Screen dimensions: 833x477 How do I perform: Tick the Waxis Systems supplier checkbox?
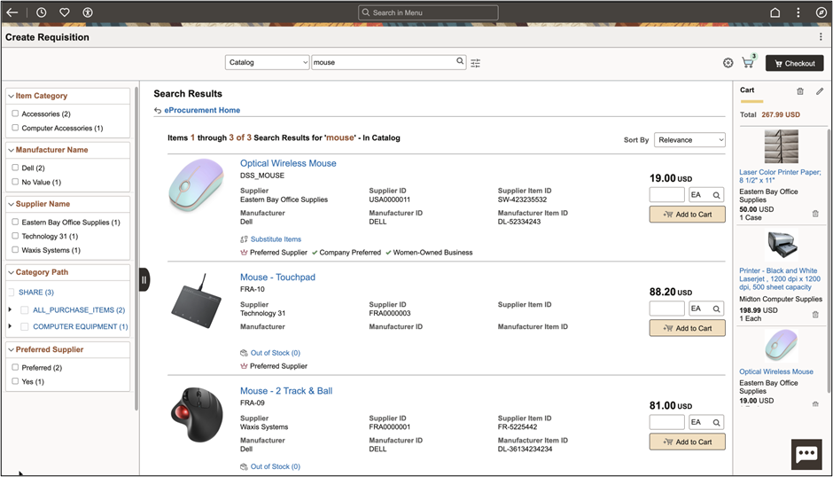15,250
